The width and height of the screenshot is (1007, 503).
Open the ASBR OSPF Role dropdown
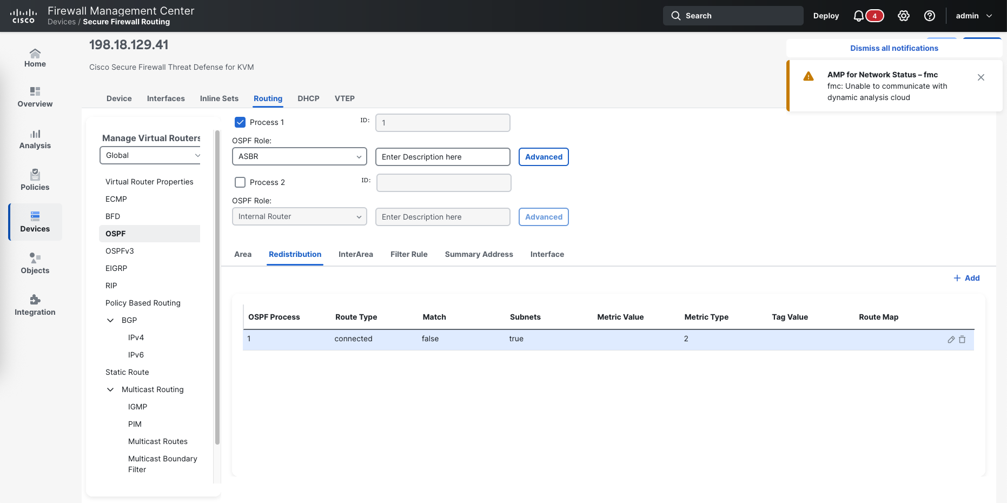299,156
